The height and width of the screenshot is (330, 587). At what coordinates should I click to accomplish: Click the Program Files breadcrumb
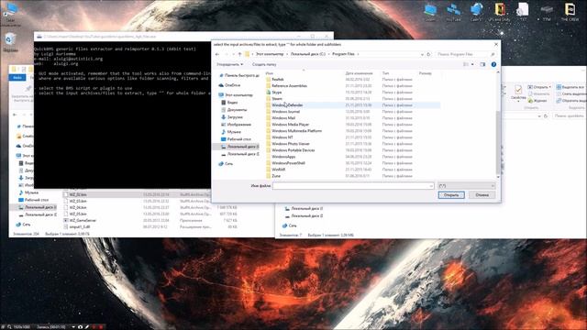343,54
